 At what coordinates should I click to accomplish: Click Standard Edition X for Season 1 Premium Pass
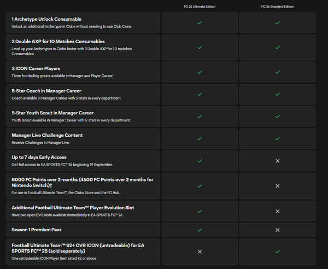(x=277, y=230)
